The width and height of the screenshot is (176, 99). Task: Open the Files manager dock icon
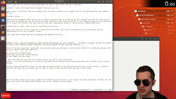point(3,9)
